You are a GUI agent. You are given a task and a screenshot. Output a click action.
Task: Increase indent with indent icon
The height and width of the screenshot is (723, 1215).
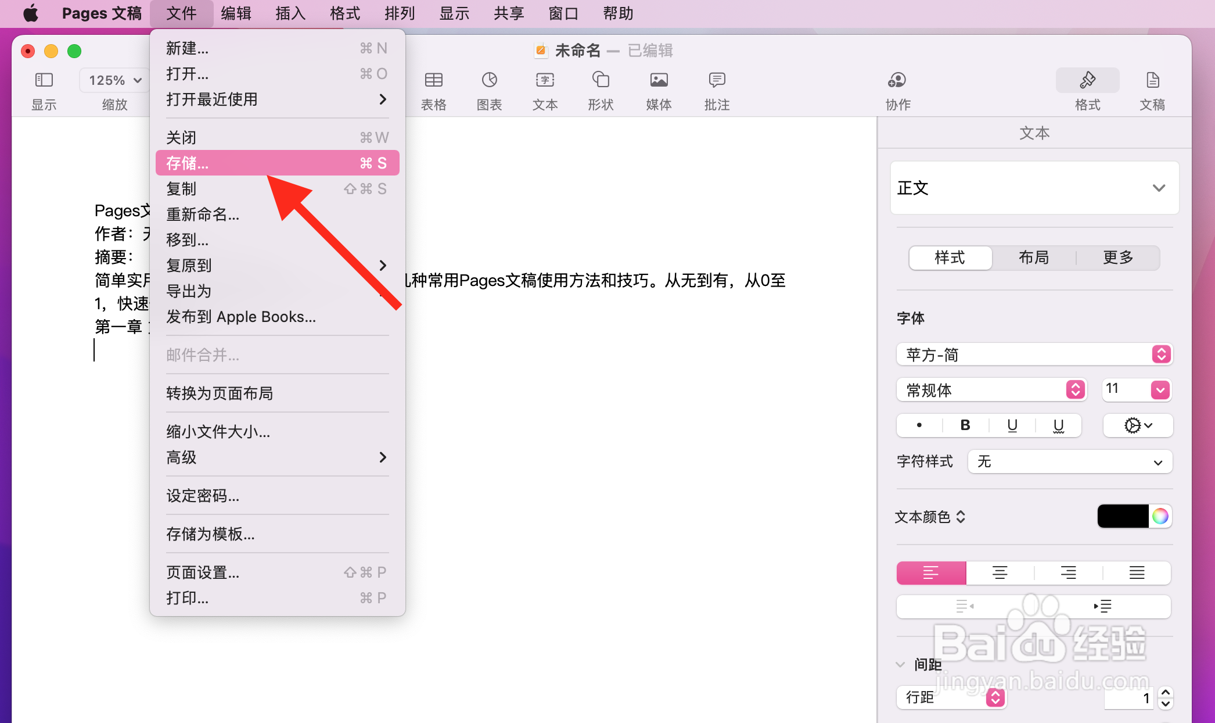tap(1102, 606)
